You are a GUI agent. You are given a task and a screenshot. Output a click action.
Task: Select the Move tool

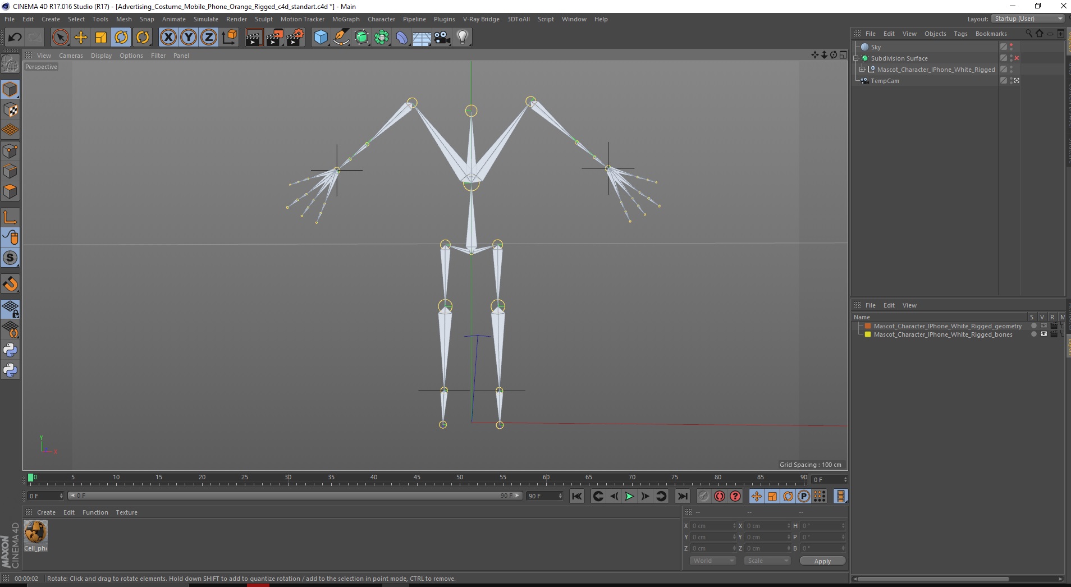(81, 38)
